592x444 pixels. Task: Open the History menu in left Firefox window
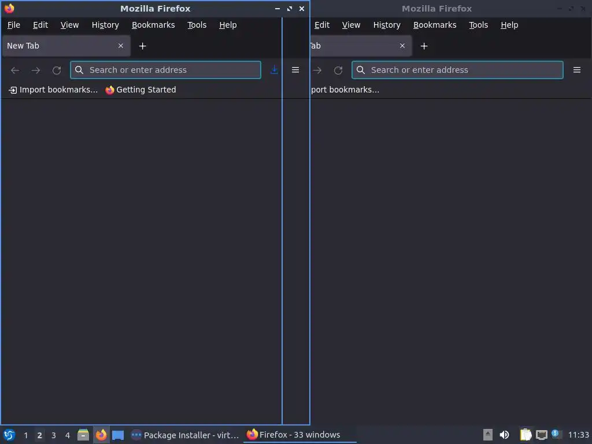[105, 25]
